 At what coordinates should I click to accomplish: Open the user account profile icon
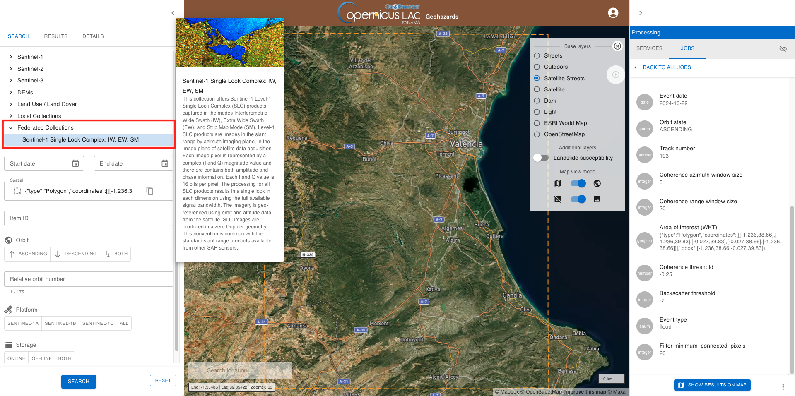(613, 13)
